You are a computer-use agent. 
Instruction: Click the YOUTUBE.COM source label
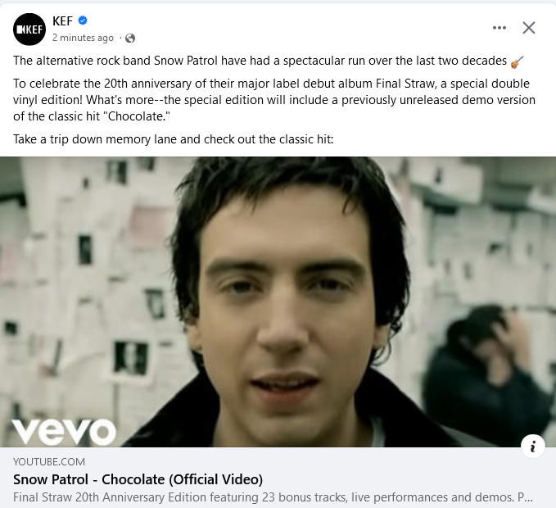tap(49, 462)
